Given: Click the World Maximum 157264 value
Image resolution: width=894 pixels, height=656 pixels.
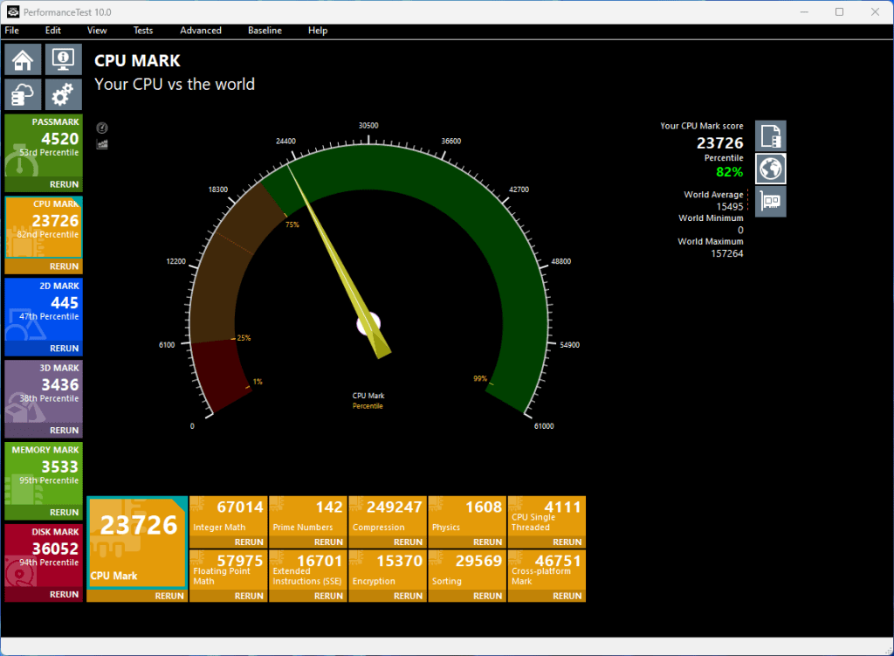Looking at the screenshot, I should click(727, 253).
